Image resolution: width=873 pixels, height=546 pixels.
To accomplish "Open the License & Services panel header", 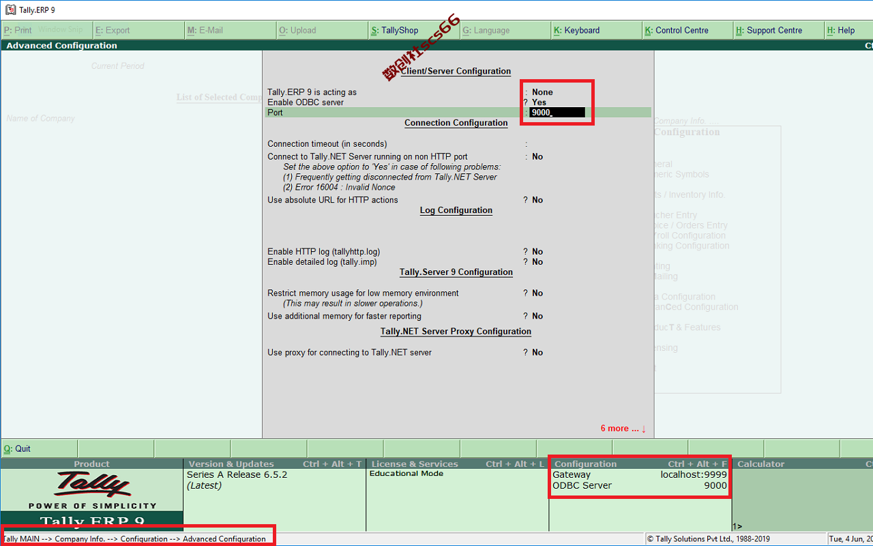I will point(458,464).
